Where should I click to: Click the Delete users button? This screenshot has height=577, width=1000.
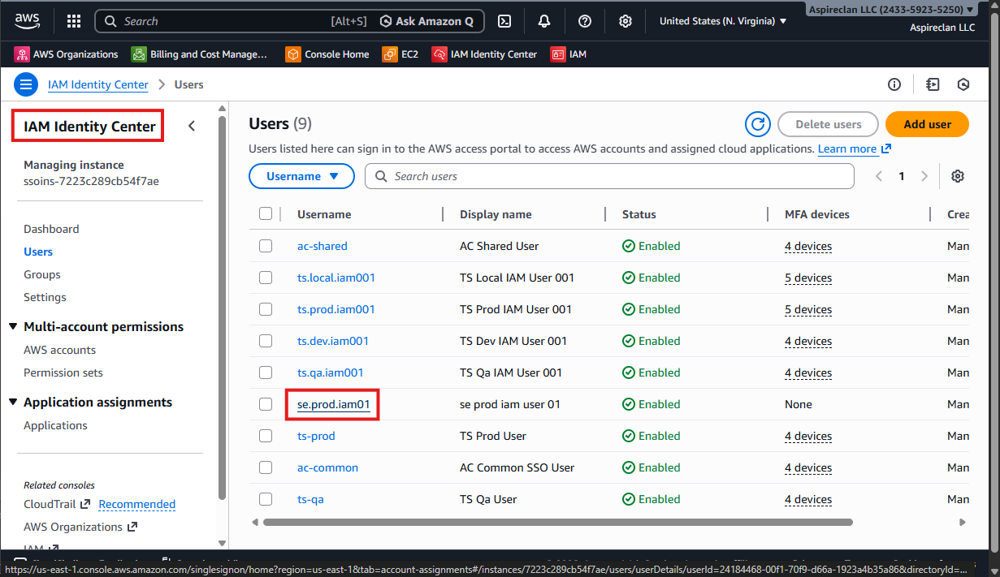tap(828, 124)
